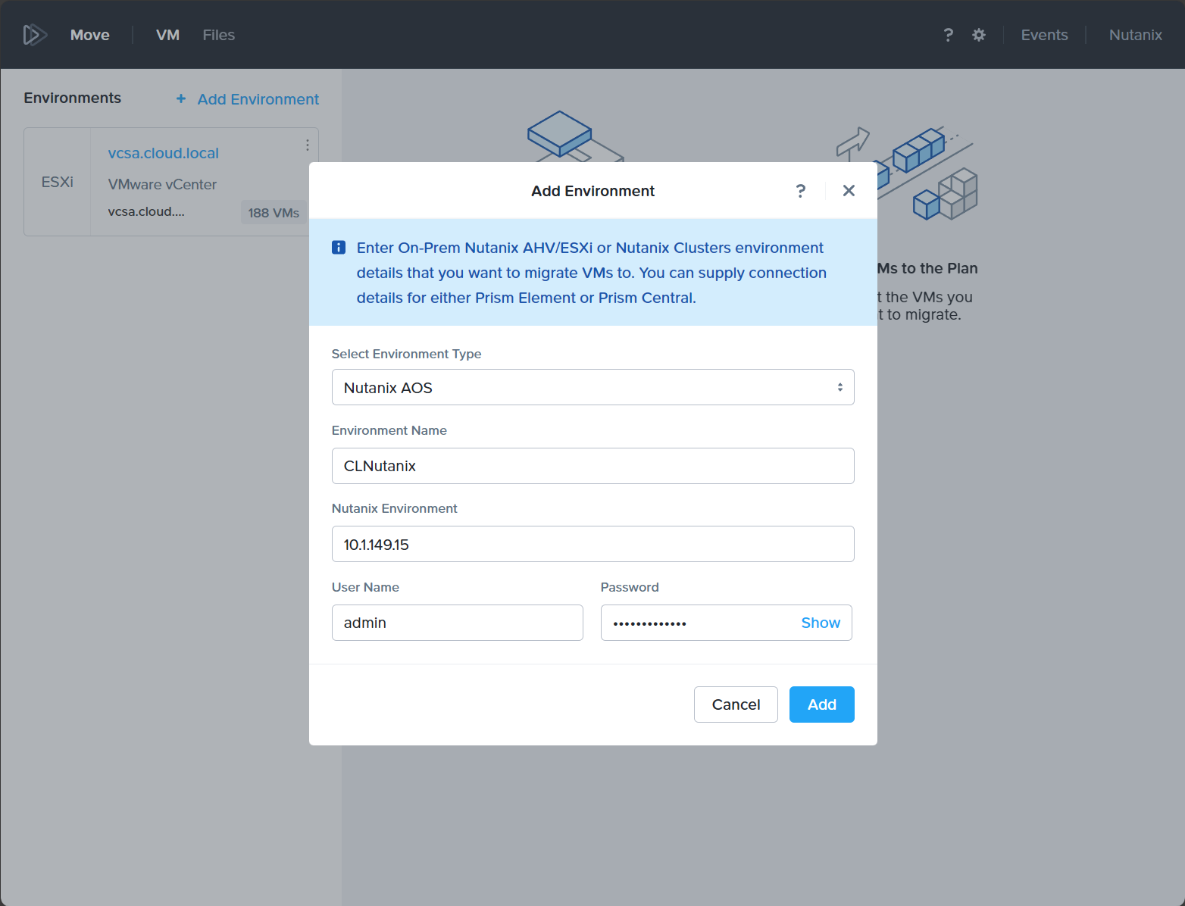Focus the Password input field

pos(727,623)
